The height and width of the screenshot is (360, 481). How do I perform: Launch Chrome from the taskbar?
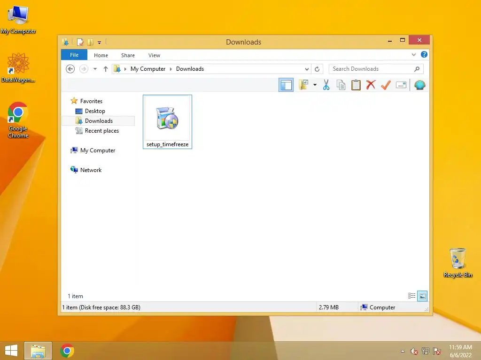67,351
